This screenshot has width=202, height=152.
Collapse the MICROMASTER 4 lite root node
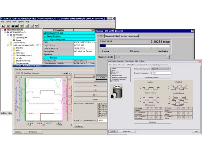(x=2, y=30)
